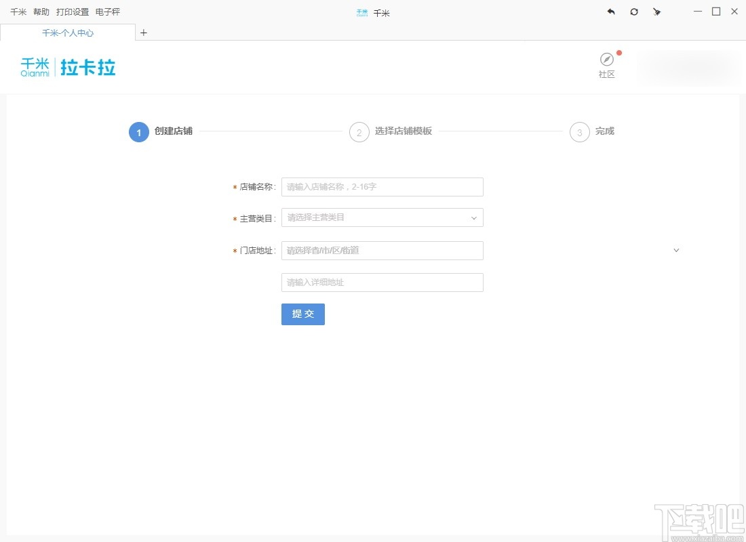Click the blurred user account area
Image resolution: width=746 pixels, height=542 pixels.
tap(689, 68)
